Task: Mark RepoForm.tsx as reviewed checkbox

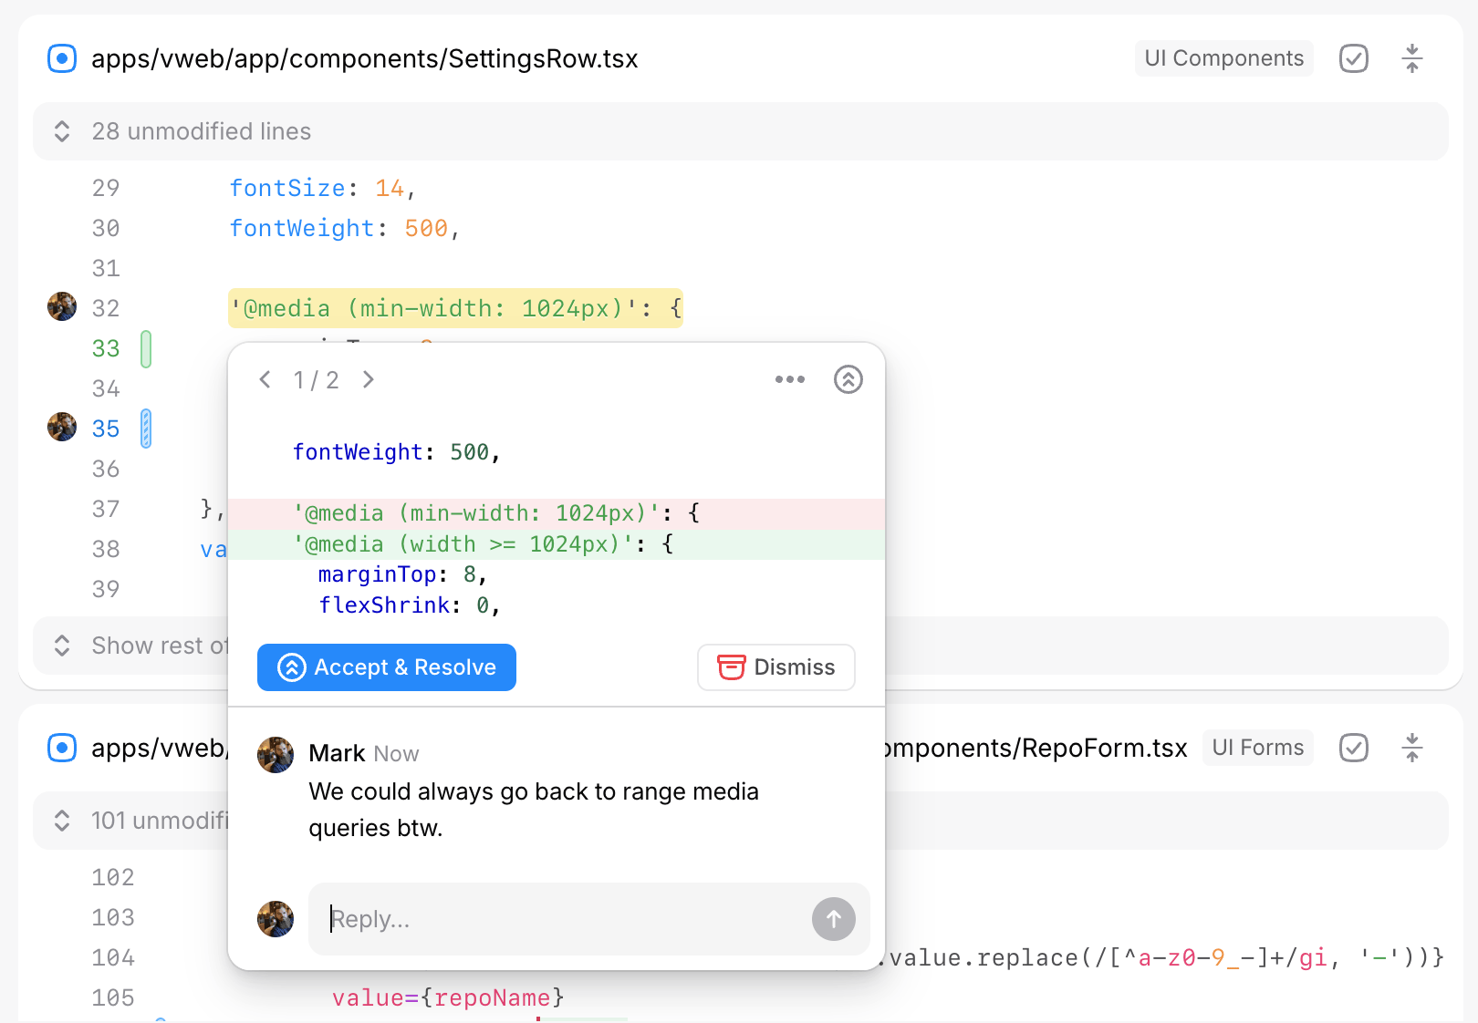Action: pos(1353,748)
